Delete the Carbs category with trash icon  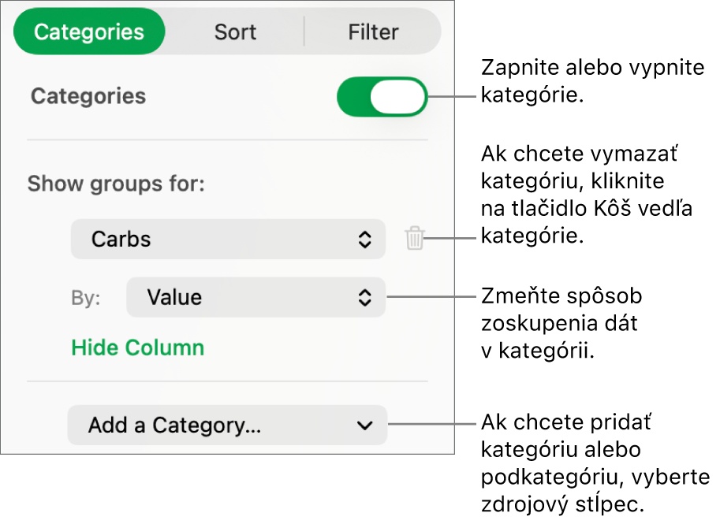(415, 239)
